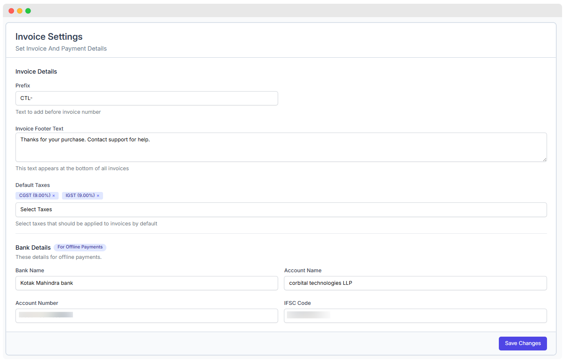Screen dimensions: 565x363
Task: Click 'These details for offline payments.' text
Action: point(59,257)
